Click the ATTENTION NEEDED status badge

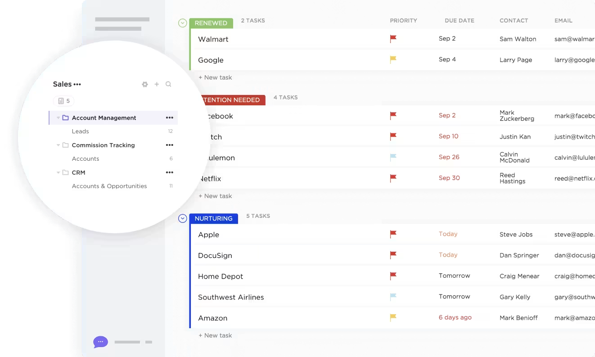[x=231, y=99]
